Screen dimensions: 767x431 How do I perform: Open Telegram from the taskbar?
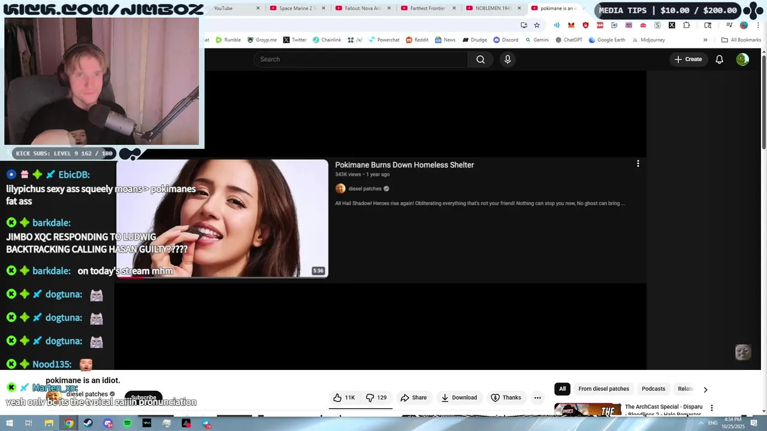coord(206,423)
